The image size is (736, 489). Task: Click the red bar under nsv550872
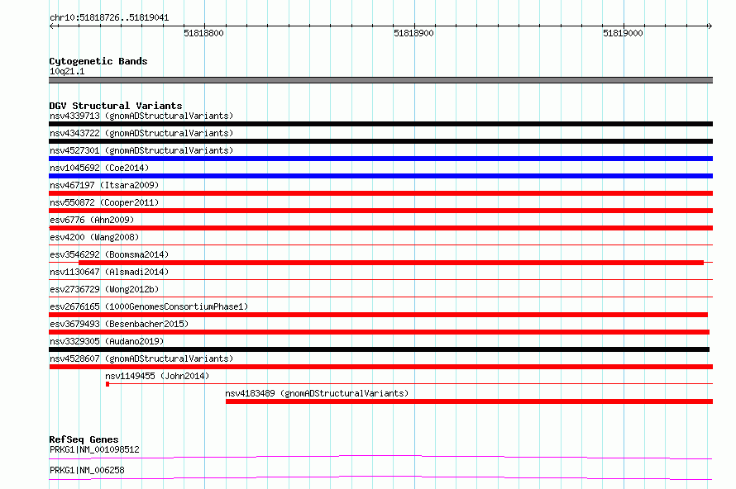380,211
